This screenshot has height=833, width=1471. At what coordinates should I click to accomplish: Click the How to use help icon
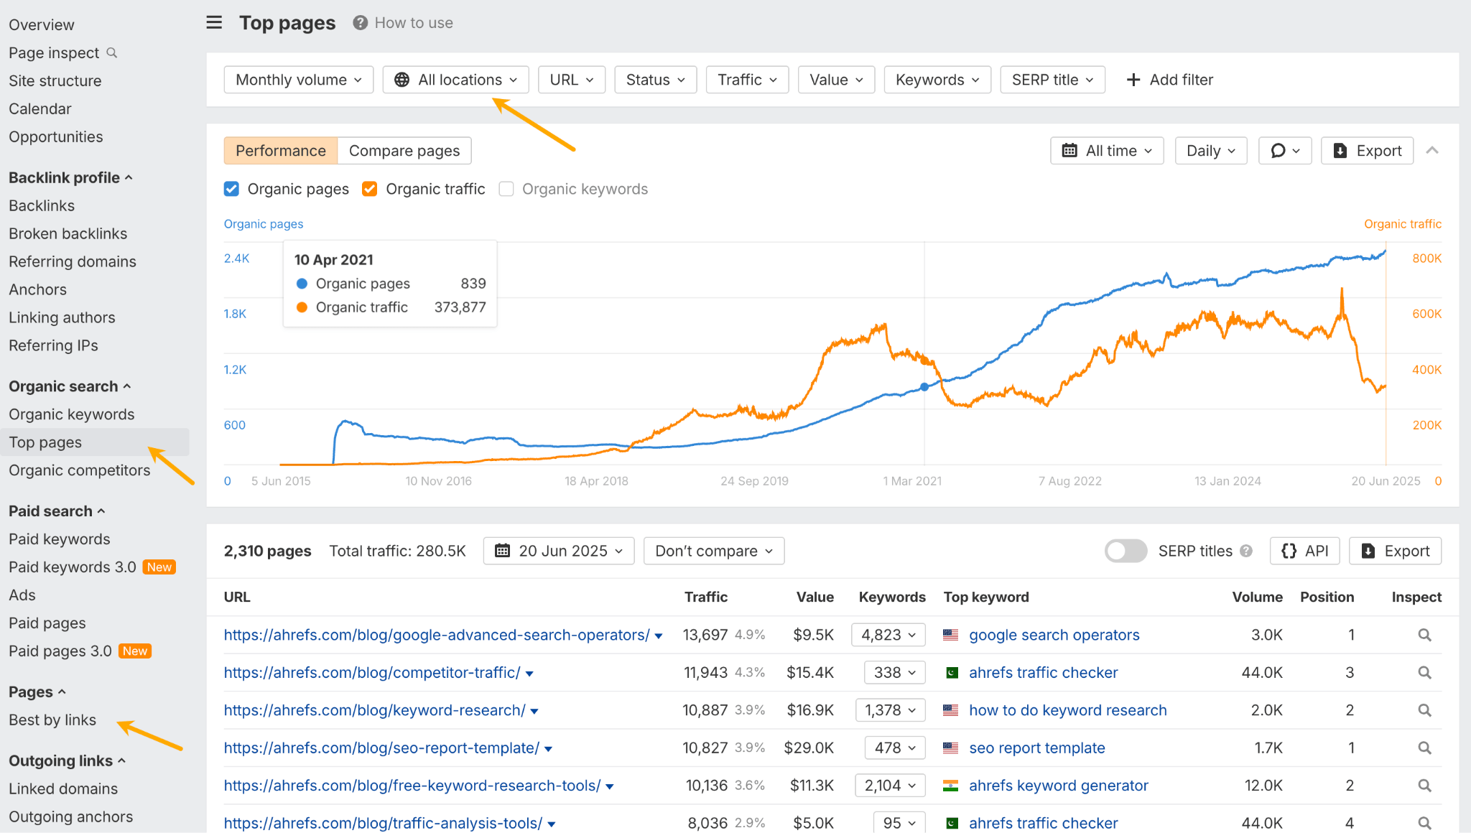point(358,22)
